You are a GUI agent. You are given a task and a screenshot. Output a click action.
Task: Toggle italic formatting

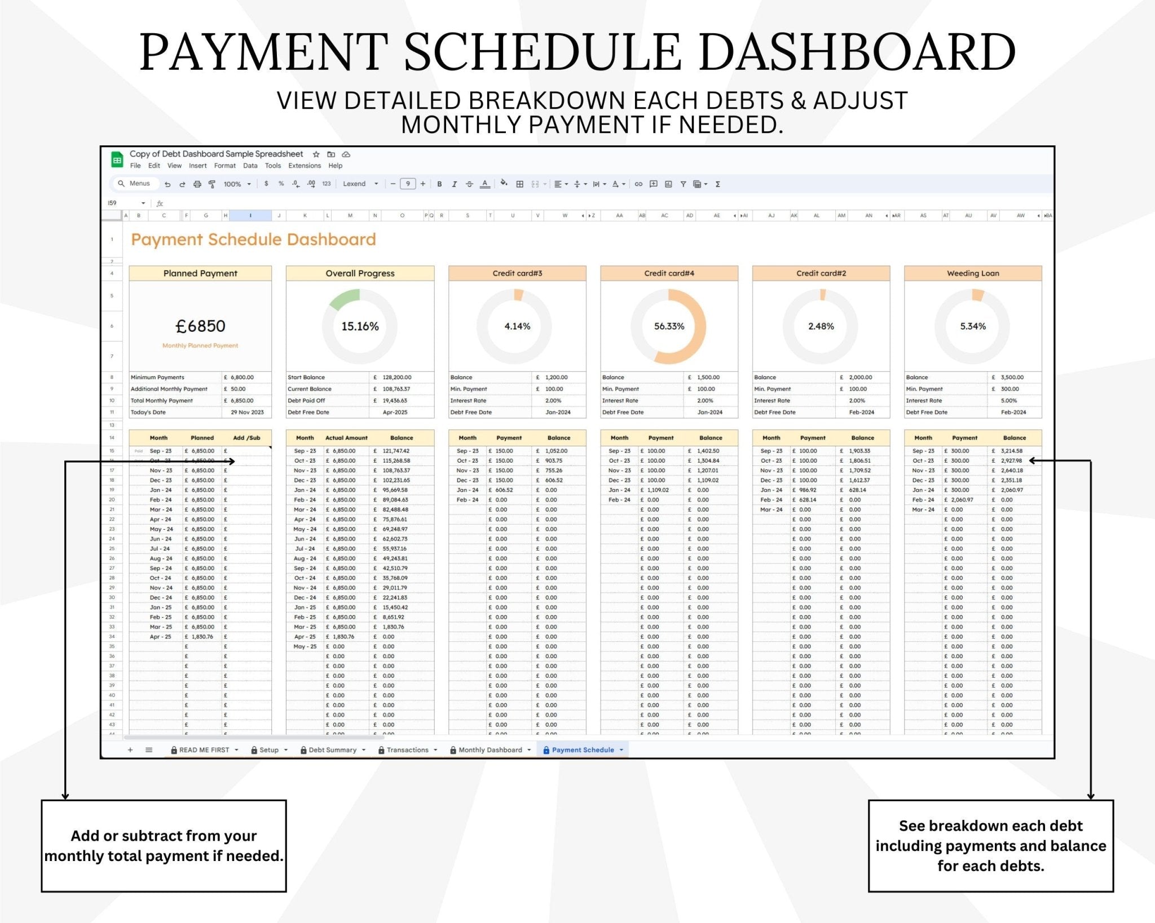[x=454, y=184]
